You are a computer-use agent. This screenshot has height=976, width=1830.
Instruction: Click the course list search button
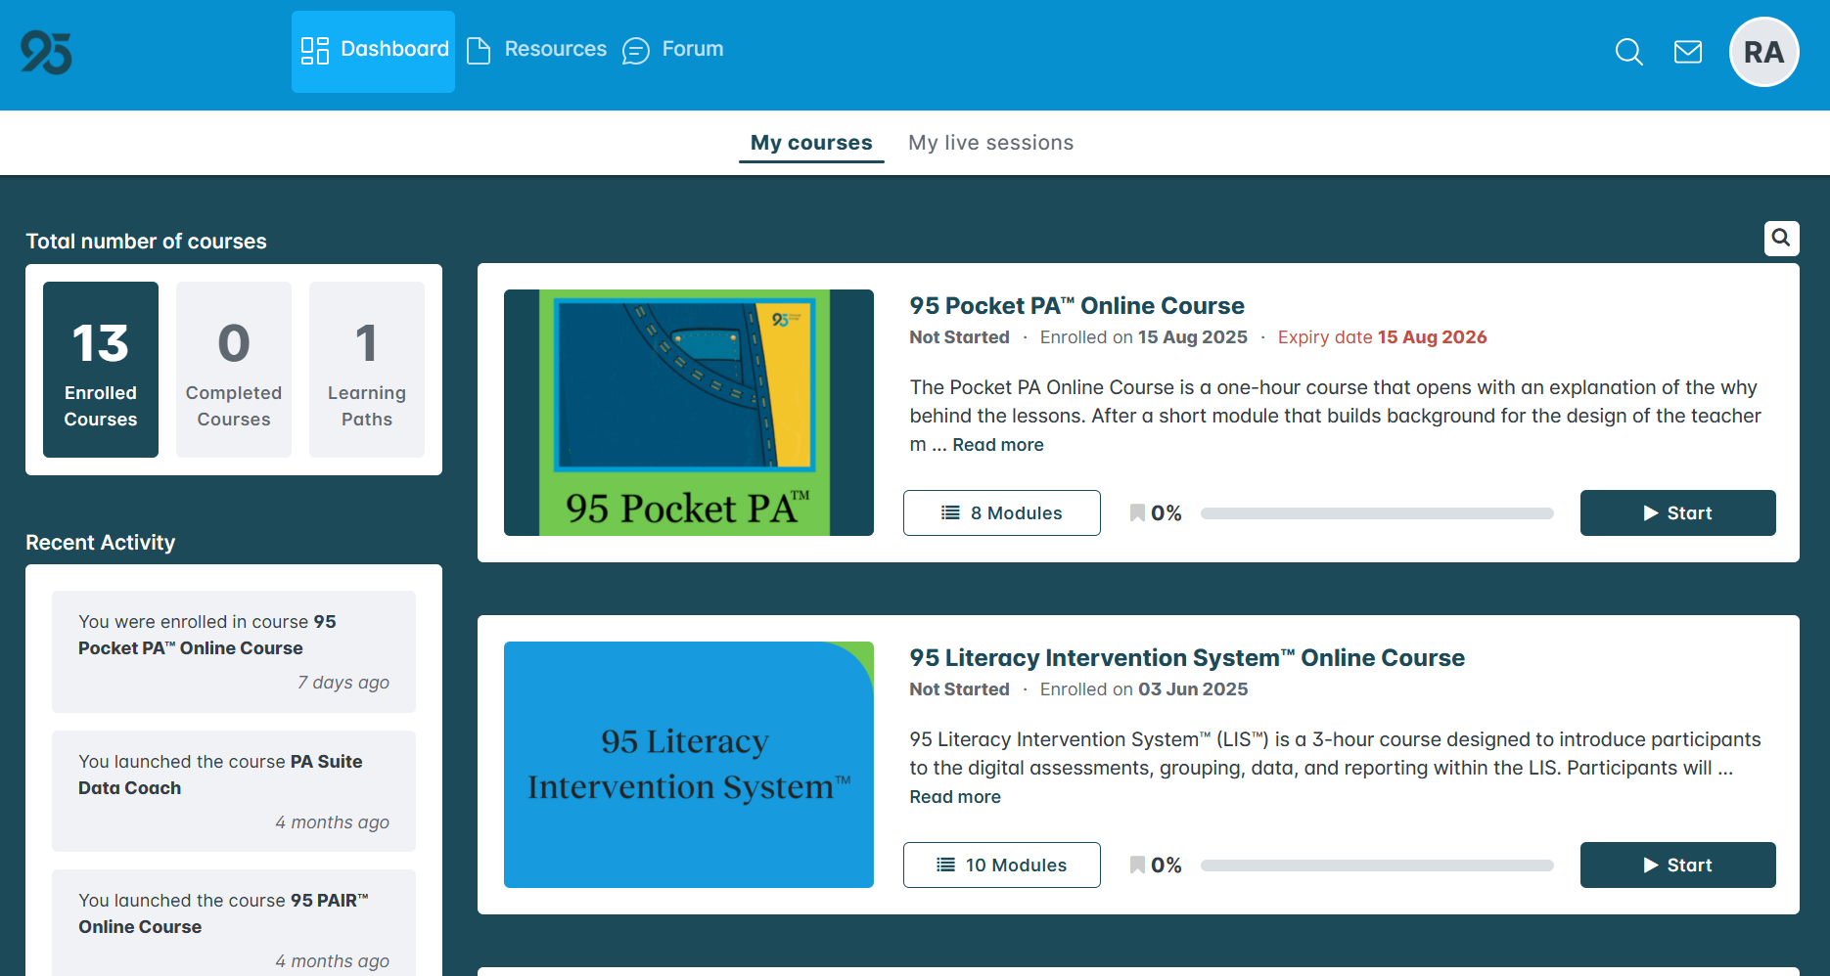[1781, 238]
